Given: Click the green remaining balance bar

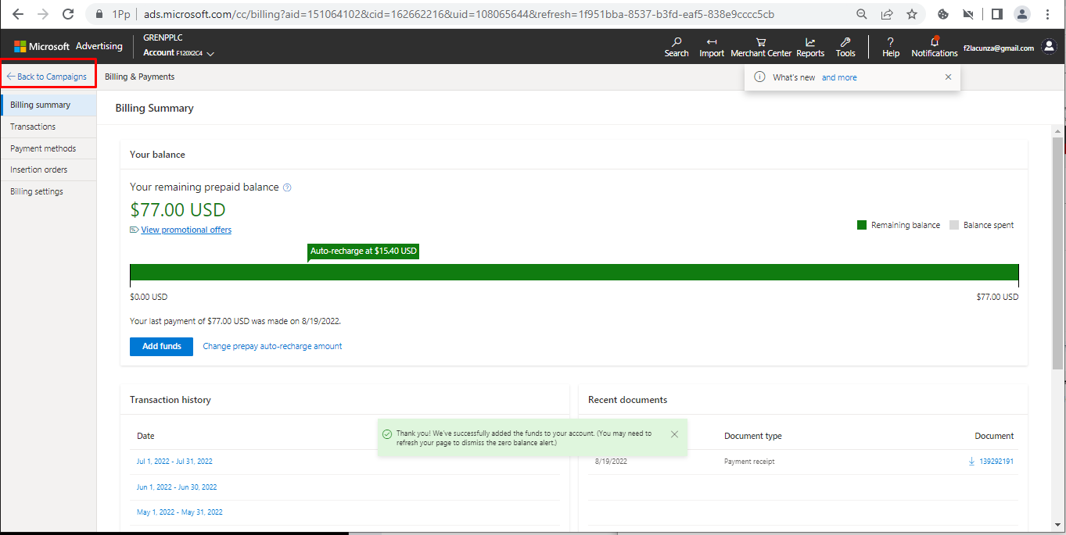Looking at the screenshot, I should (x=574, y=272).
